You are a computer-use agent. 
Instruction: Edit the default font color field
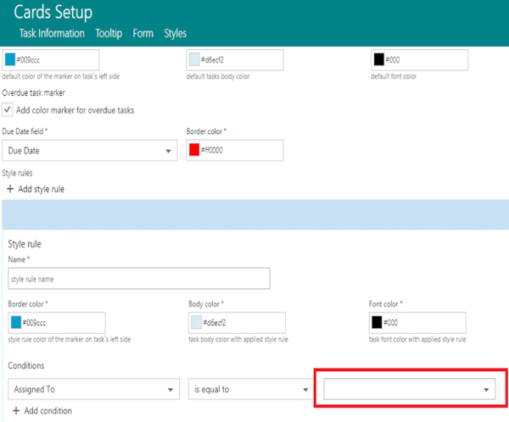(x=420, y=60)
